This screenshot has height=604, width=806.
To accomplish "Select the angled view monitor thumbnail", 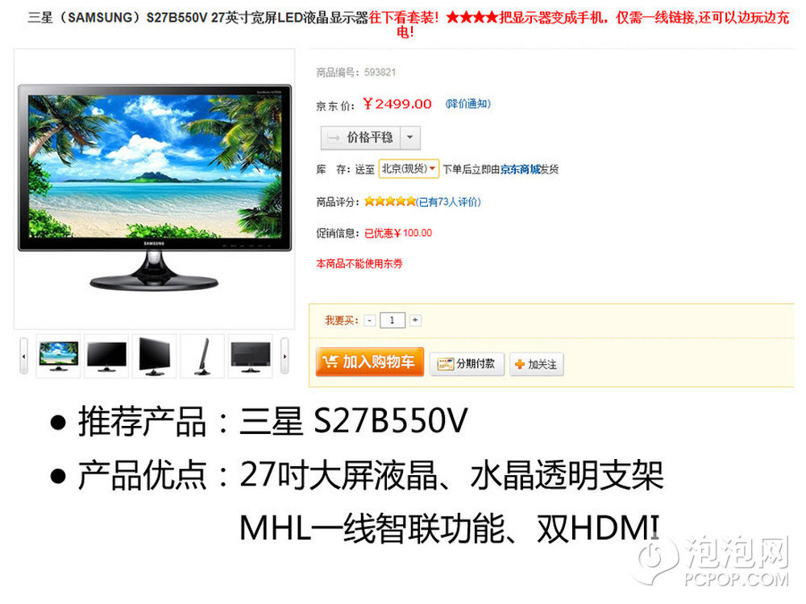I will [x=154, y=356].
